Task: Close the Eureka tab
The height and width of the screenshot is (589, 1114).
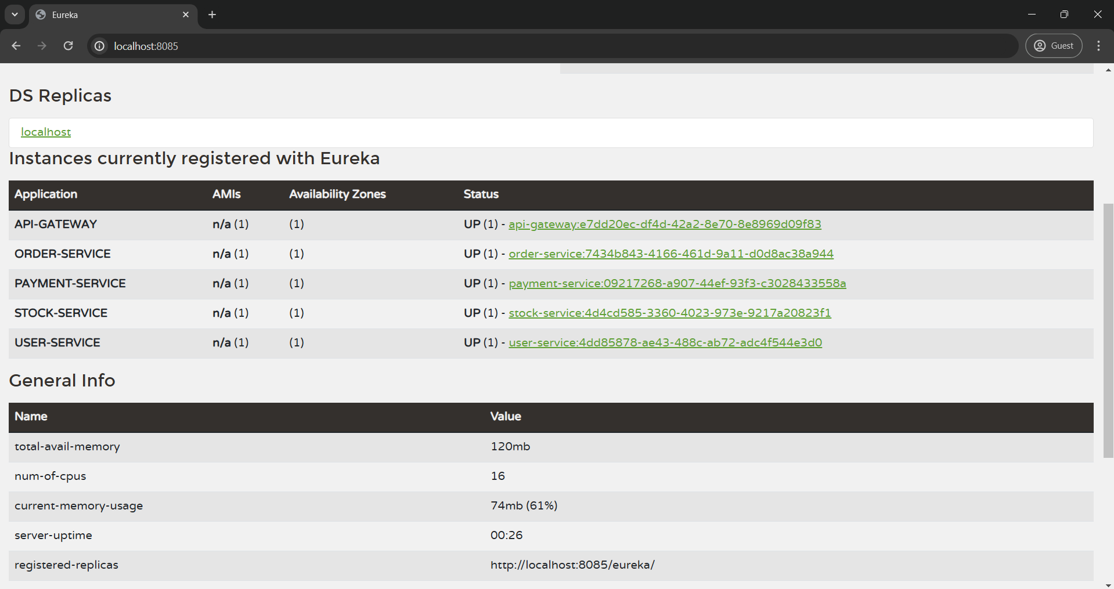Action: tap(186, 15)
